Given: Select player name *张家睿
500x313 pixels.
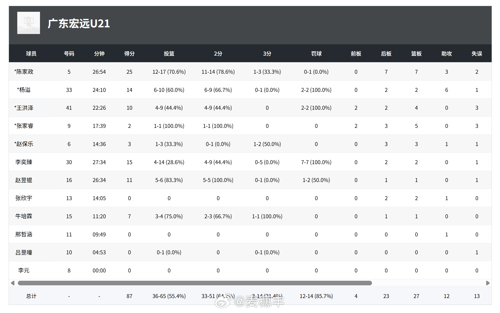Looking at the screenshot, I should coord(24,126).
